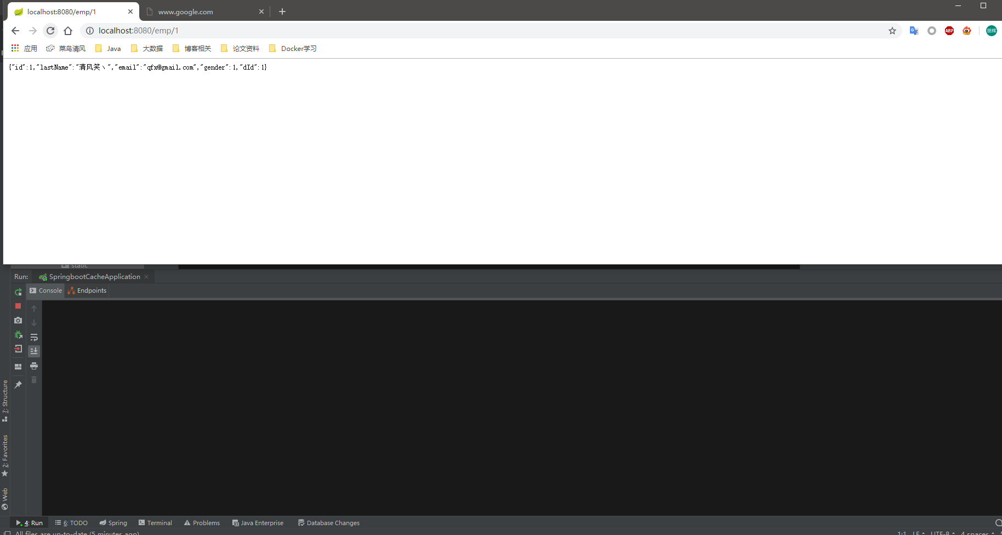Open the Weibo extension icon
Viewport: 1002px width, 535px height.
(967, 31)
